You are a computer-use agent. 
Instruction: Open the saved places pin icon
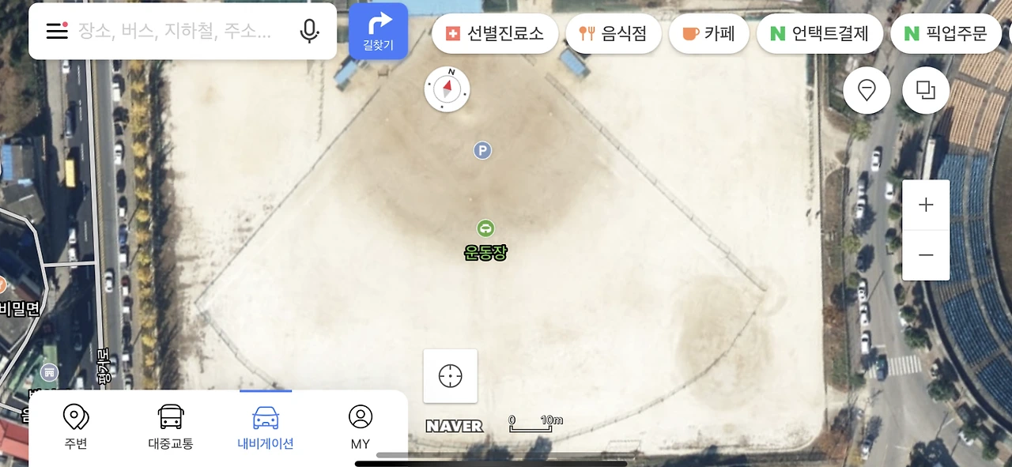click(867, 90)
